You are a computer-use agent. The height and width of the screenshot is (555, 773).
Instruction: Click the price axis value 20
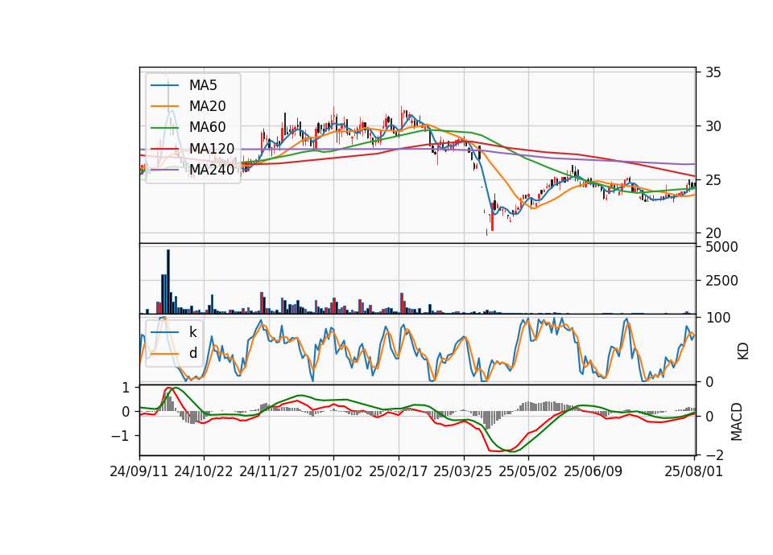pos(713,233)
